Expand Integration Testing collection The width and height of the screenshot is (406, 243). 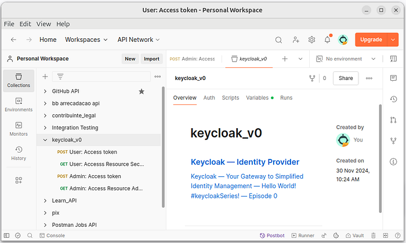[45, 128]
